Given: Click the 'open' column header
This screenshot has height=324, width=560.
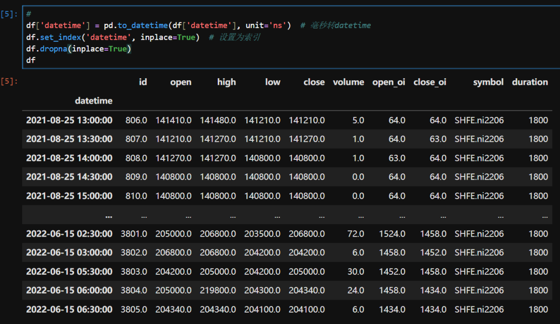Looking at the screenshot, I should coord(181,82).
